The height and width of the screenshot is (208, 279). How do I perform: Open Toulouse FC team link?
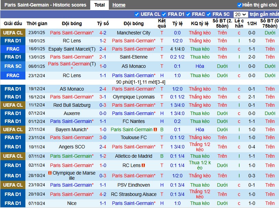[x=133, y=137]
